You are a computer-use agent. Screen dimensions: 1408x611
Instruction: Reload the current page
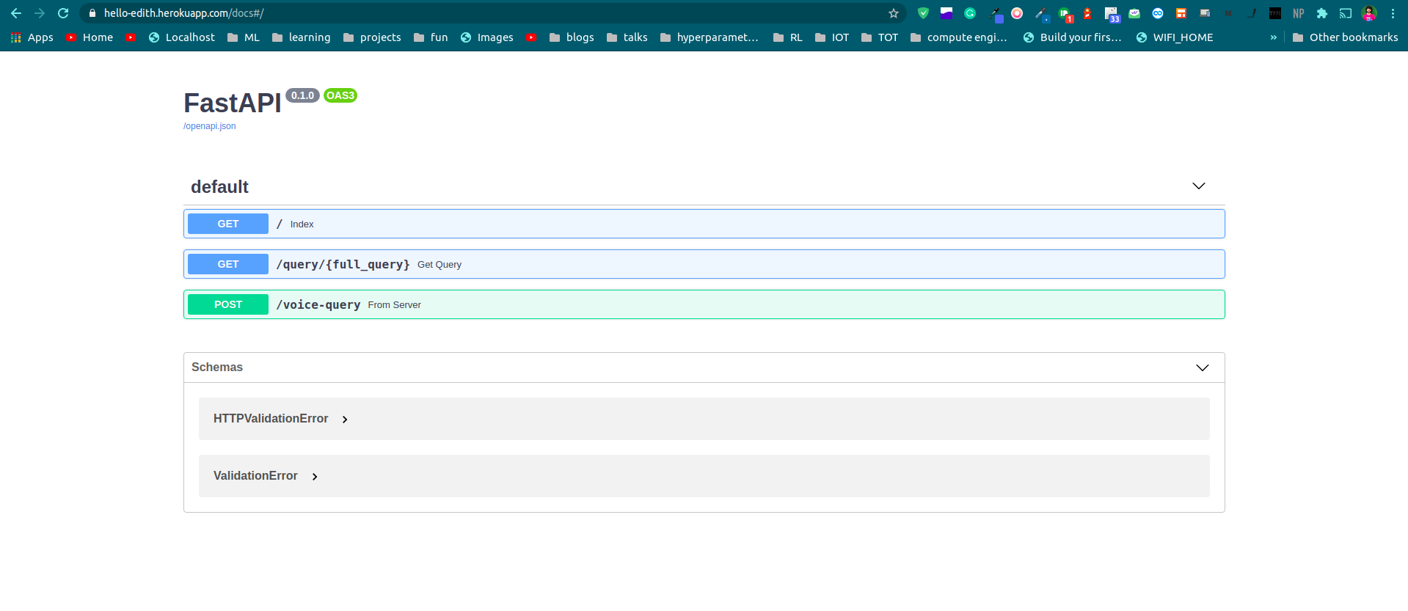click(63, 13)
